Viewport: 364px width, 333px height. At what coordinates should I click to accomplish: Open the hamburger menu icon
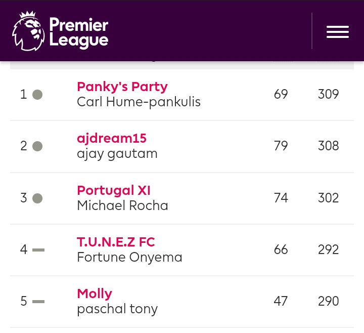coord(338,32)
